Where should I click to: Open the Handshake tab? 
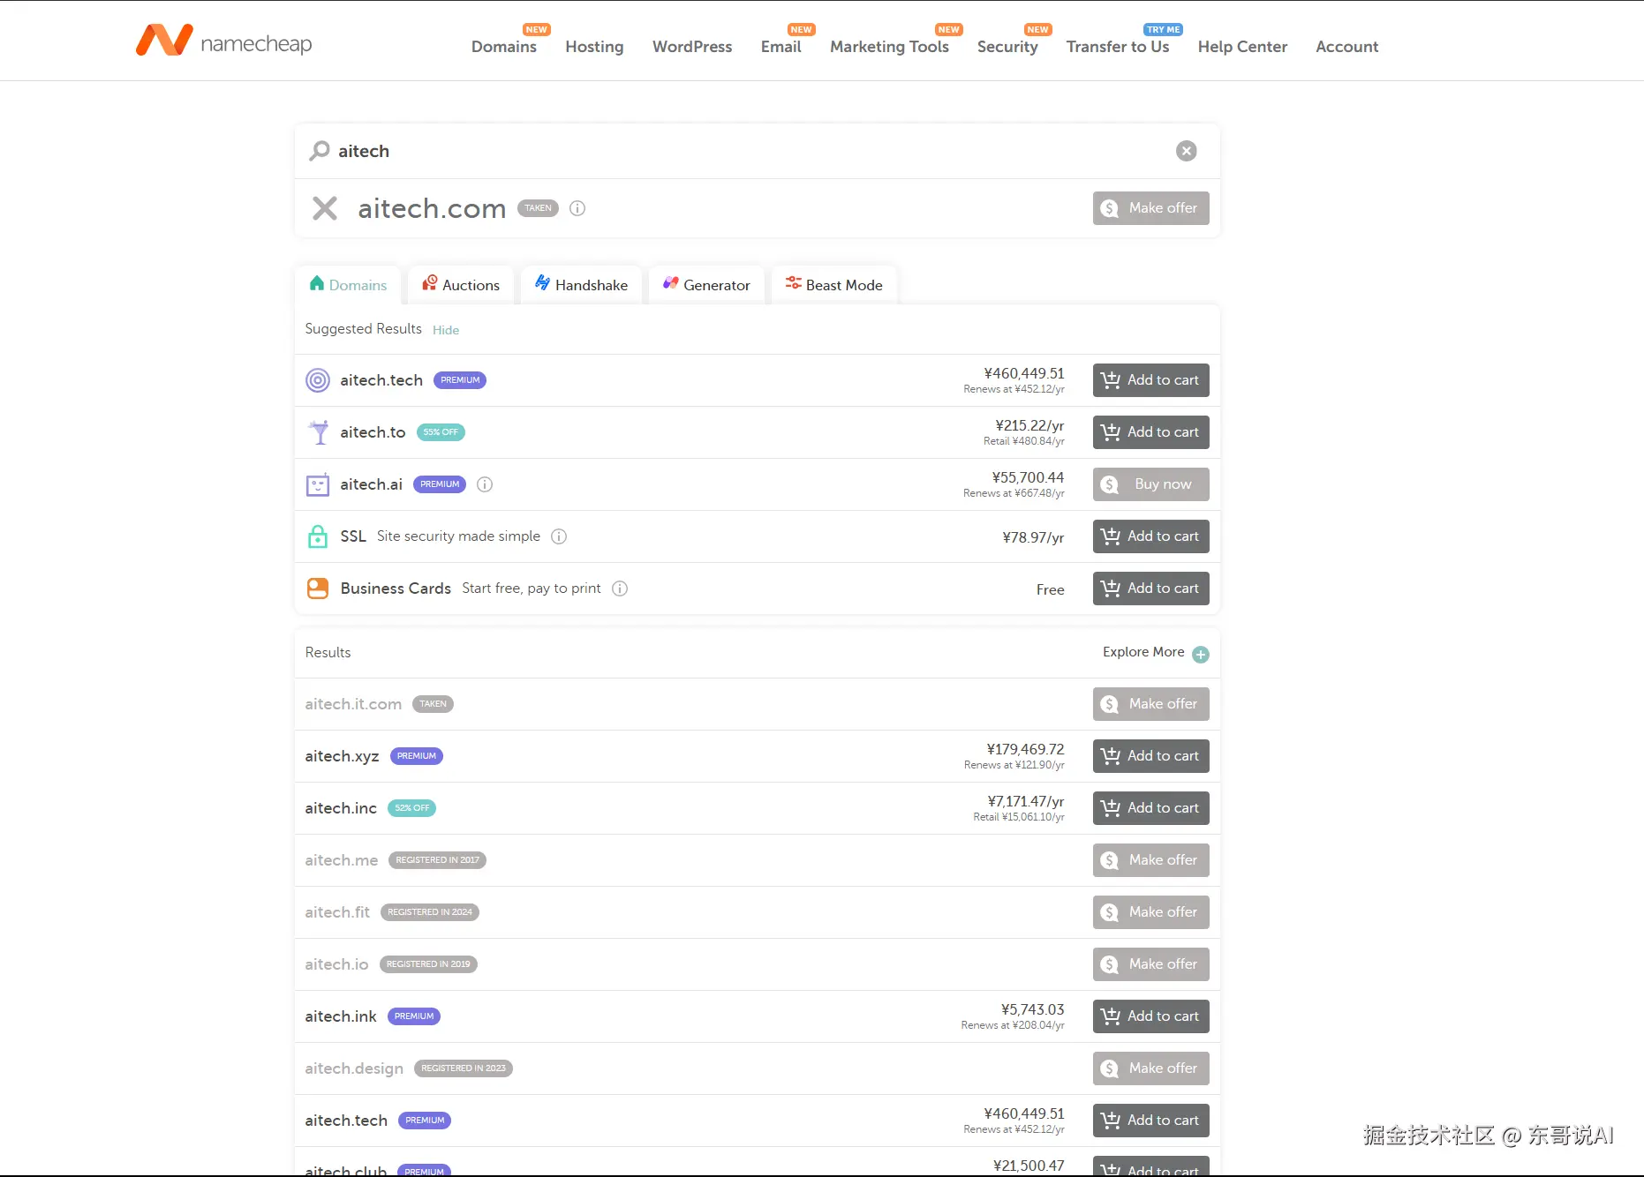[x=581, y=285]
